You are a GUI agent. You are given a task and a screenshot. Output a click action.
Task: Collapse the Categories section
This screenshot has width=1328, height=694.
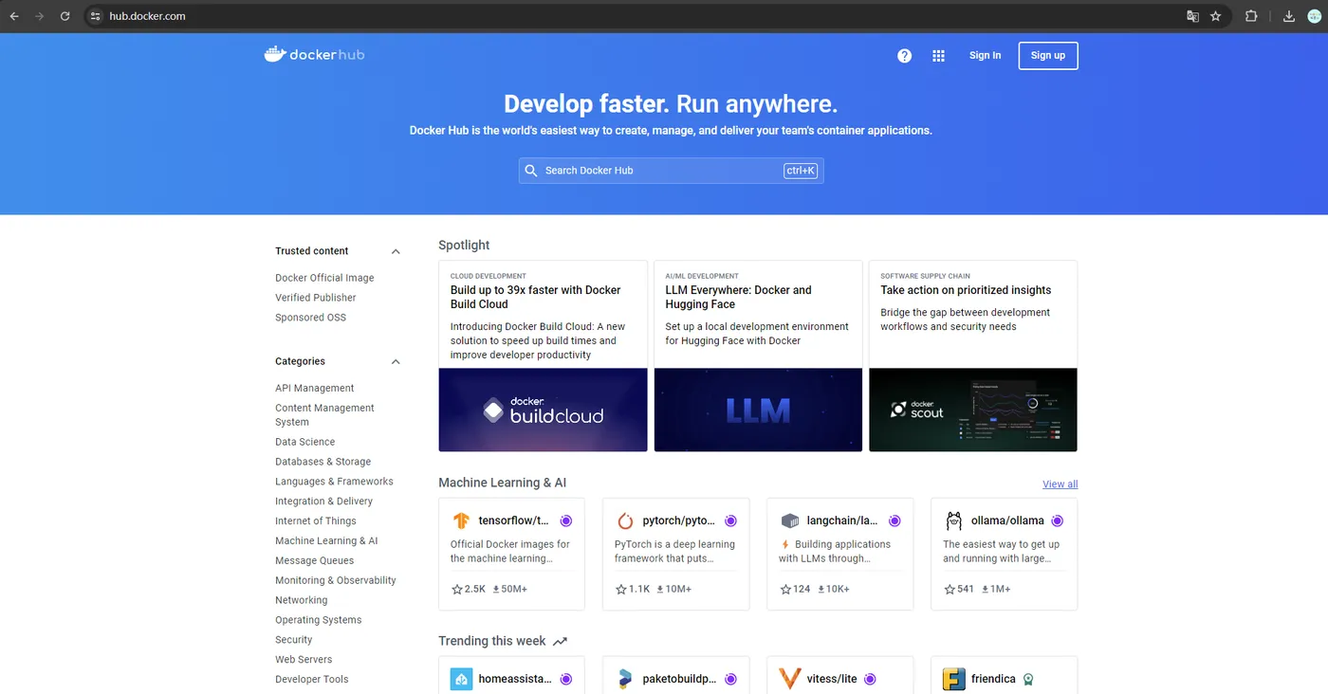tap(396, 361)
